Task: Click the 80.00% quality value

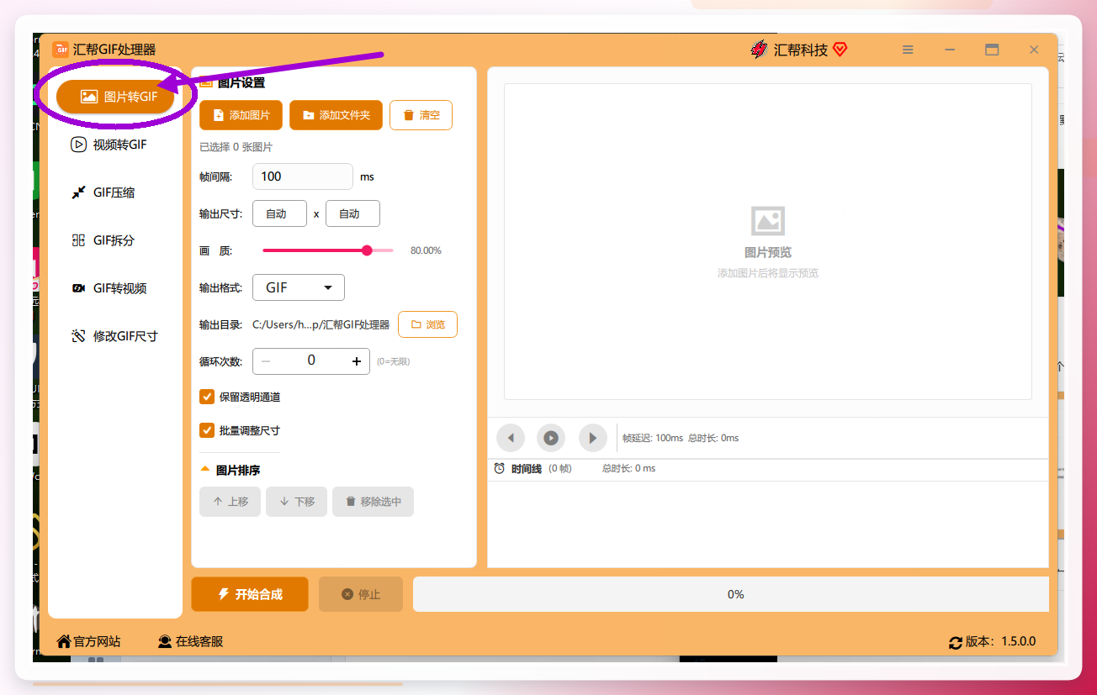Action: (x=426, y=250)
